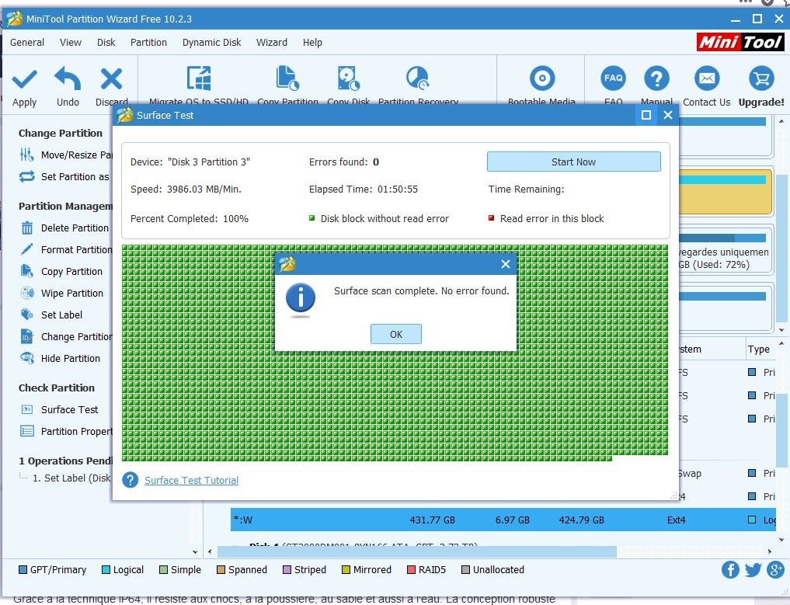This screenshot has width=790, height=605.
Task: Open the General menu
Action: click(x=27, y=42)
